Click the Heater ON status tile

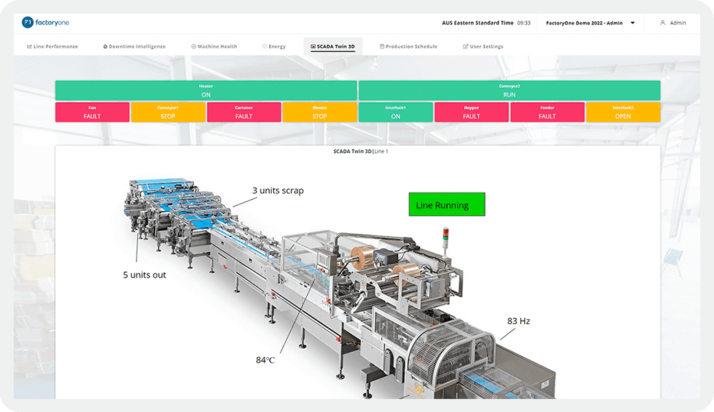click(206, 90)
